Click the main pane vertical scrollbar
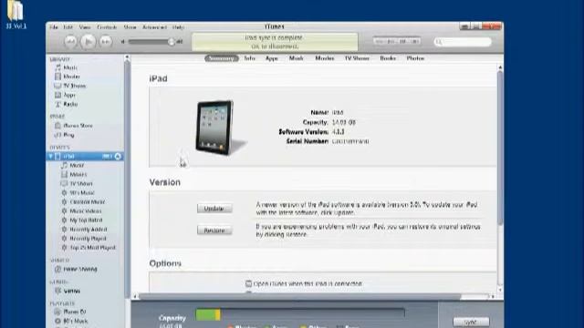Screen dimensions: 584x328 coord(500,147)
